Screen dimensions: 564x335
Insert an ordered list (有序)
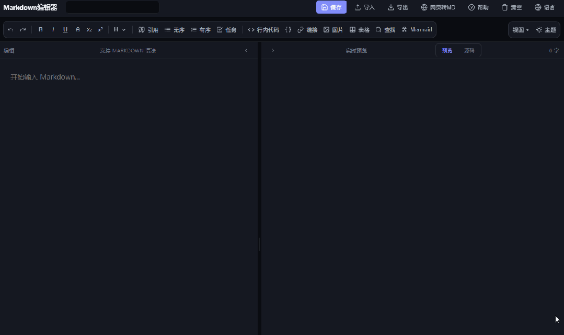click(201, 29)
